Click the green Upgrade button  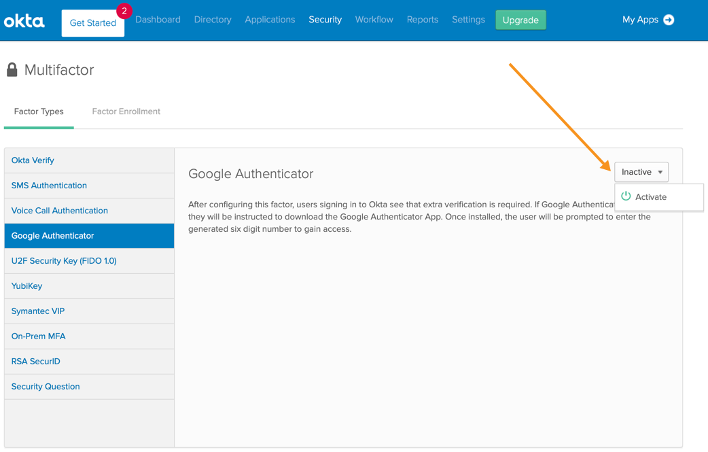(520, 20)
